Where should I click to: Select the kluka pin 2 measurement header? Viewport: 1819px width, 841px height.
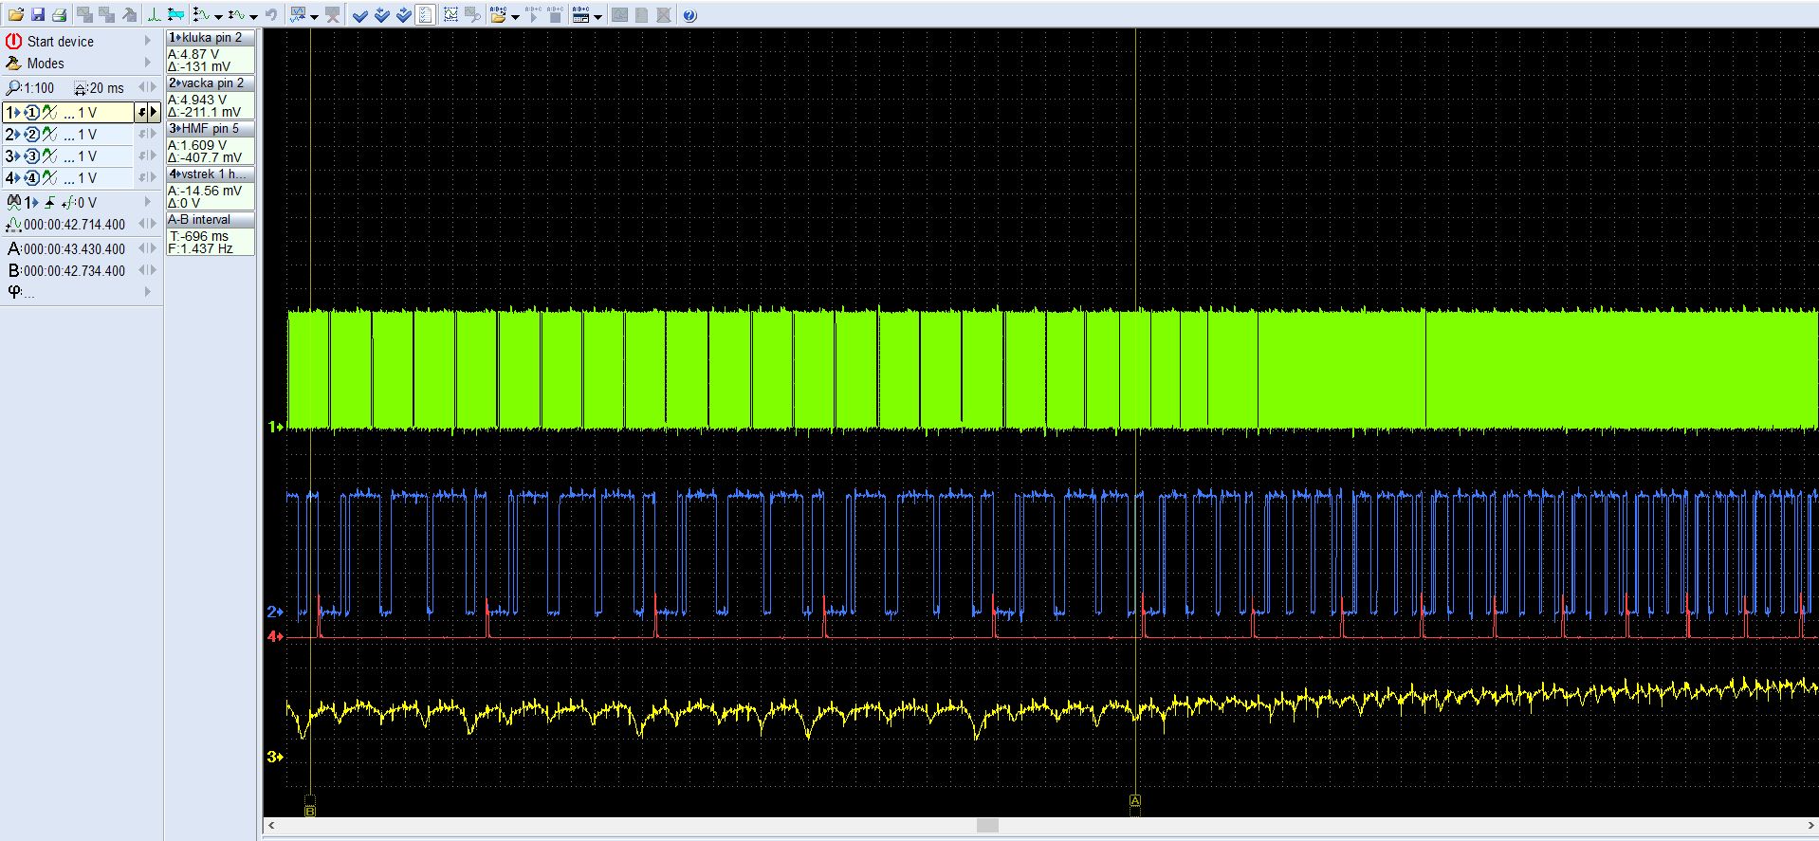(x=211, y=38)
